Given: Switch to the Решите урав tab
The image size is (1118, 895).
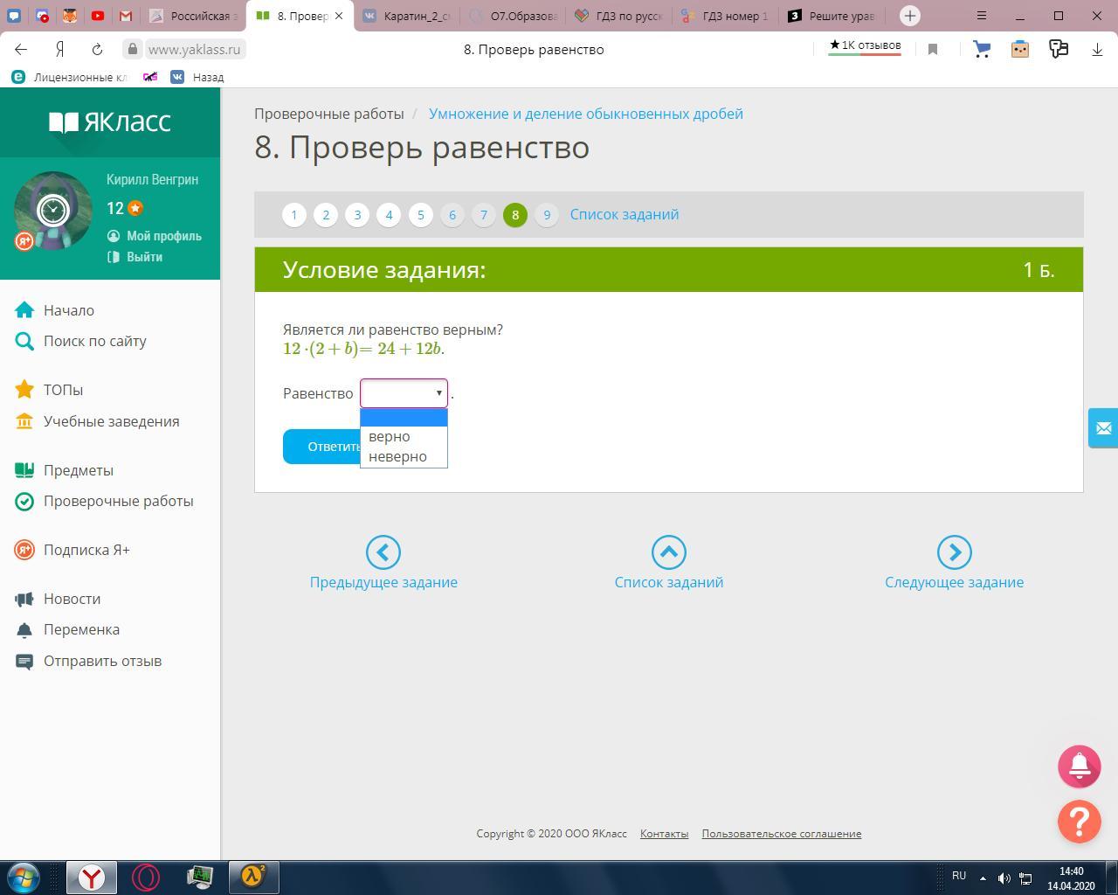Looking at the screenshot, I should pos(833,16).
